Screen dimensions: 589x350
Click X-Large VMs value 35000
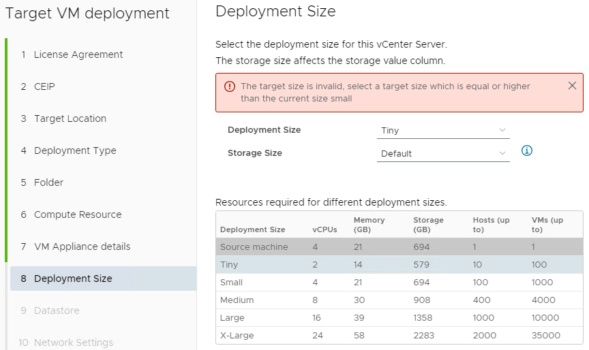[x=546, y=336]
